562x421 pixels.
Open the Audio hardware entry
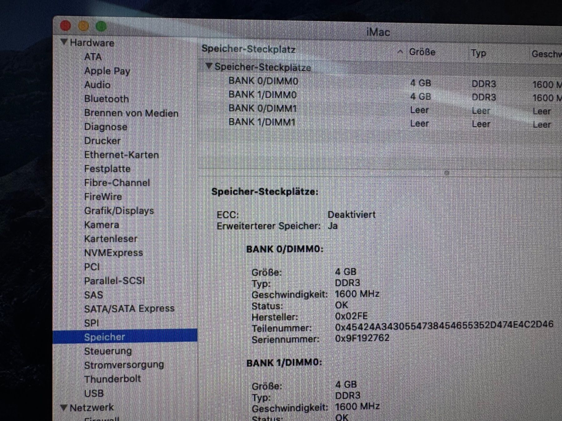pos(97,85)
